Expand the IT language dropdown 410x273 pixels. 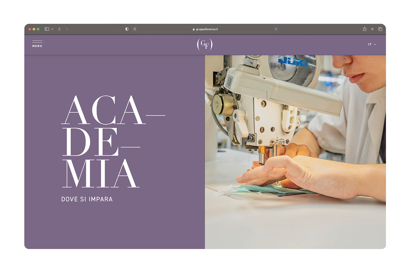point(372,44)
